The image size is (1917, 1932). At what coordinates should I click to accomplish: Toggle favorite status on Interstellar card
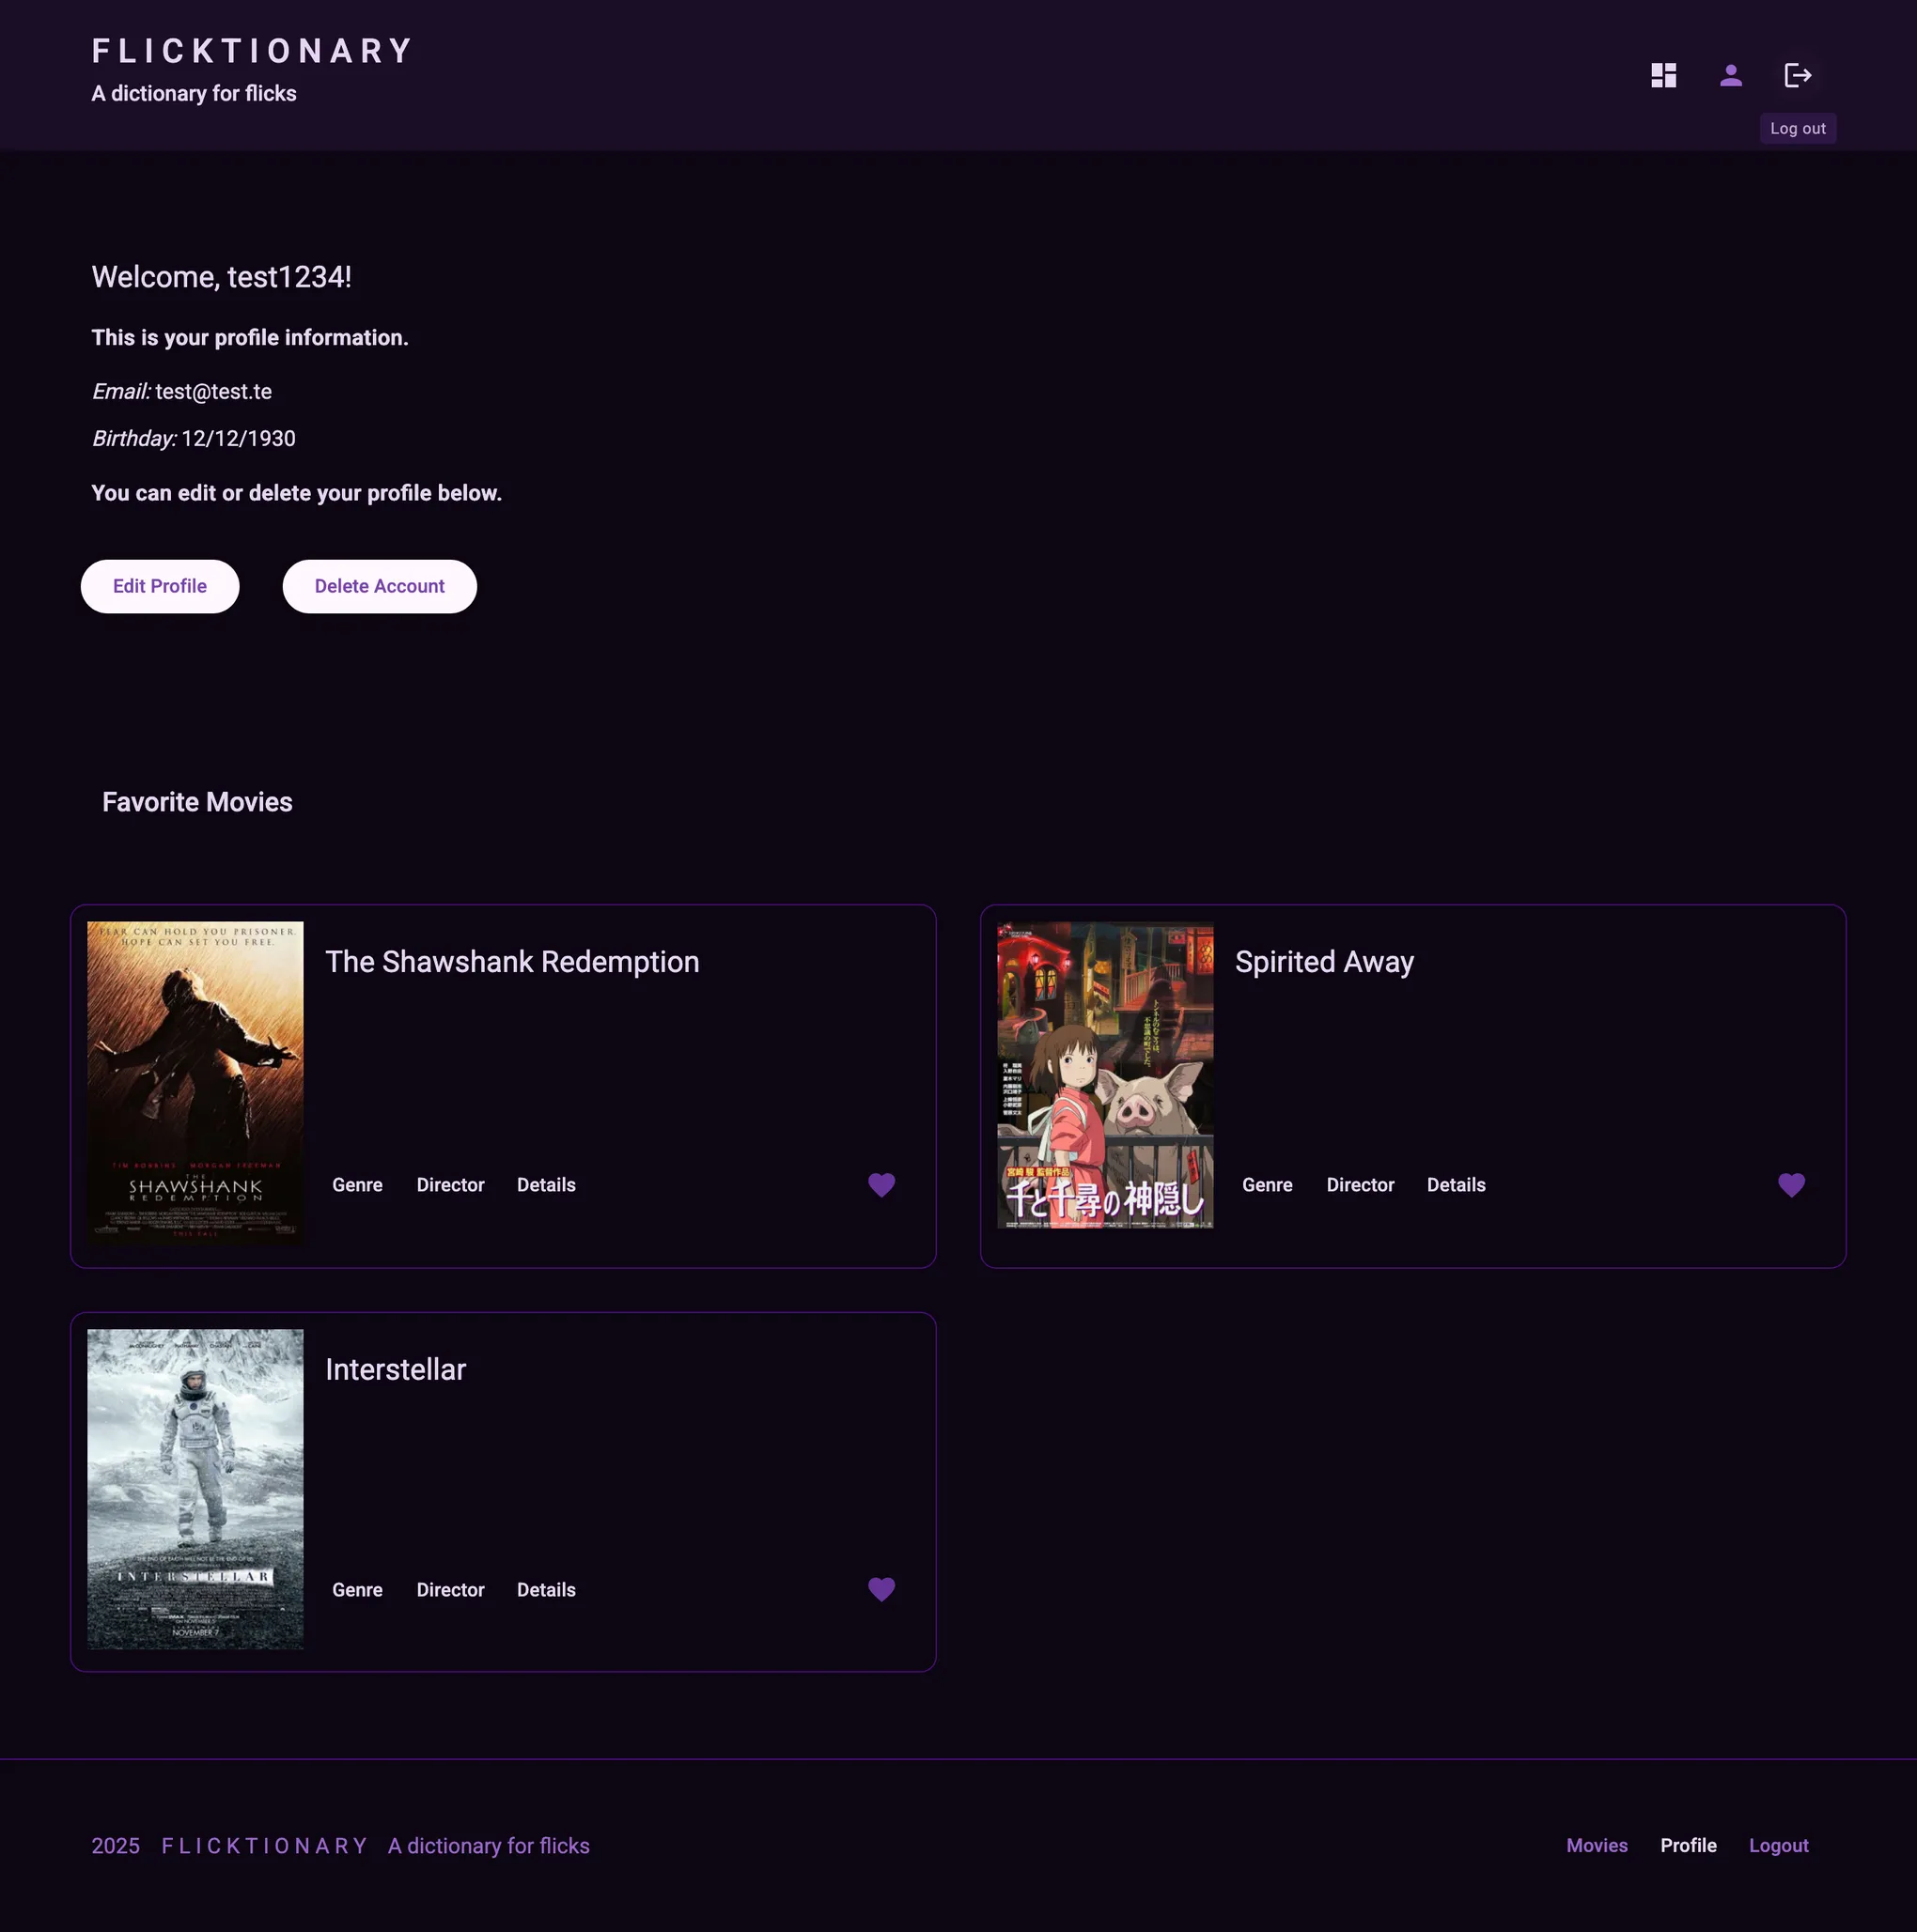881,1590
